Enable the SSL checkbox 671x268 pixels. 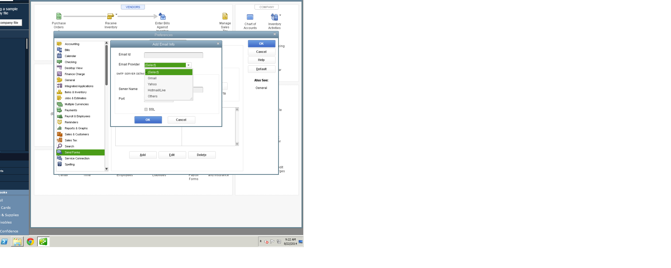[x=146, y=109]
